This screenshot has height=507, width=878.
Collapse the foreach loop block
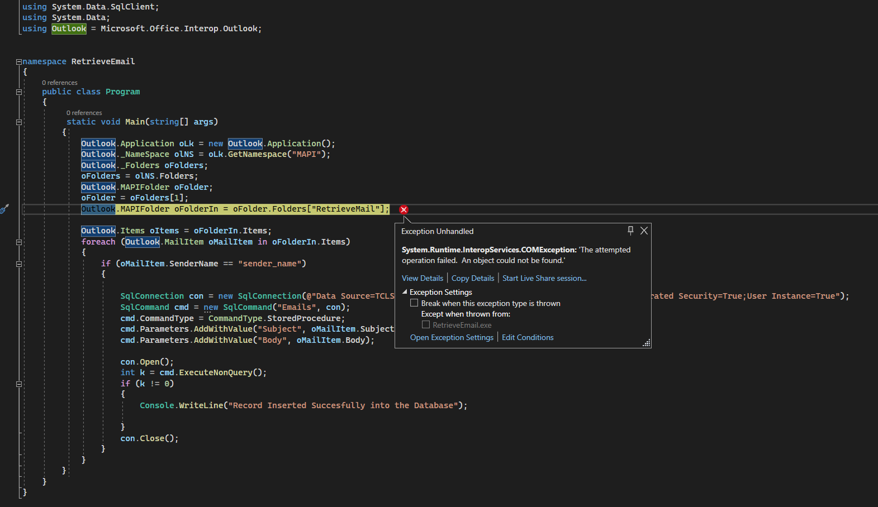click(x=19, y=242)
